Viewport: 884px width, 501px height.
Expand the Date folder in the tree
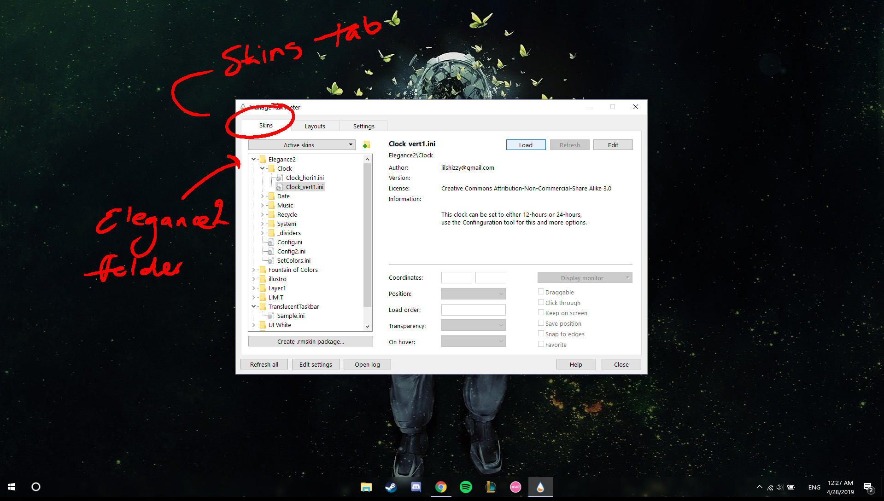(263, 196)
